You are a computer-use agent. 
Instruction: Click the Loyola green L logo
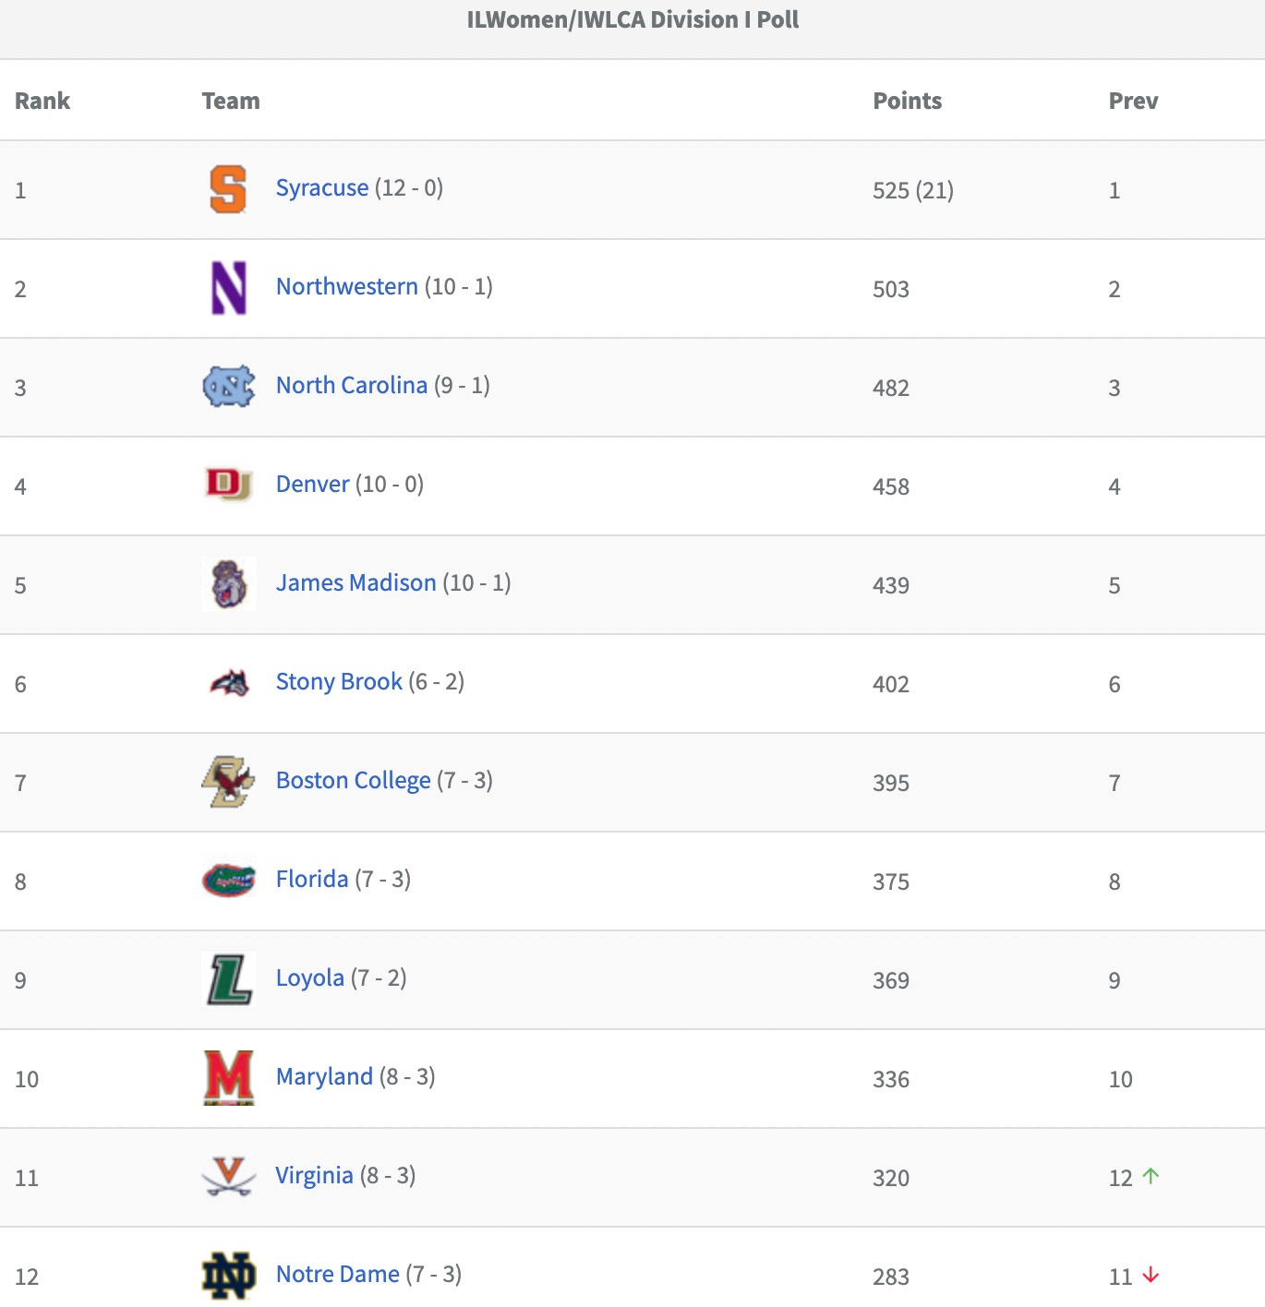228,979
